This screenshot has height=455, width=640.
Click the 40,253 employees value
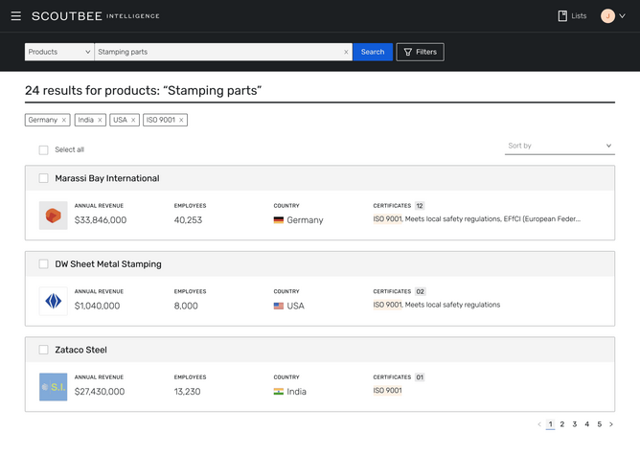point(188,220)
